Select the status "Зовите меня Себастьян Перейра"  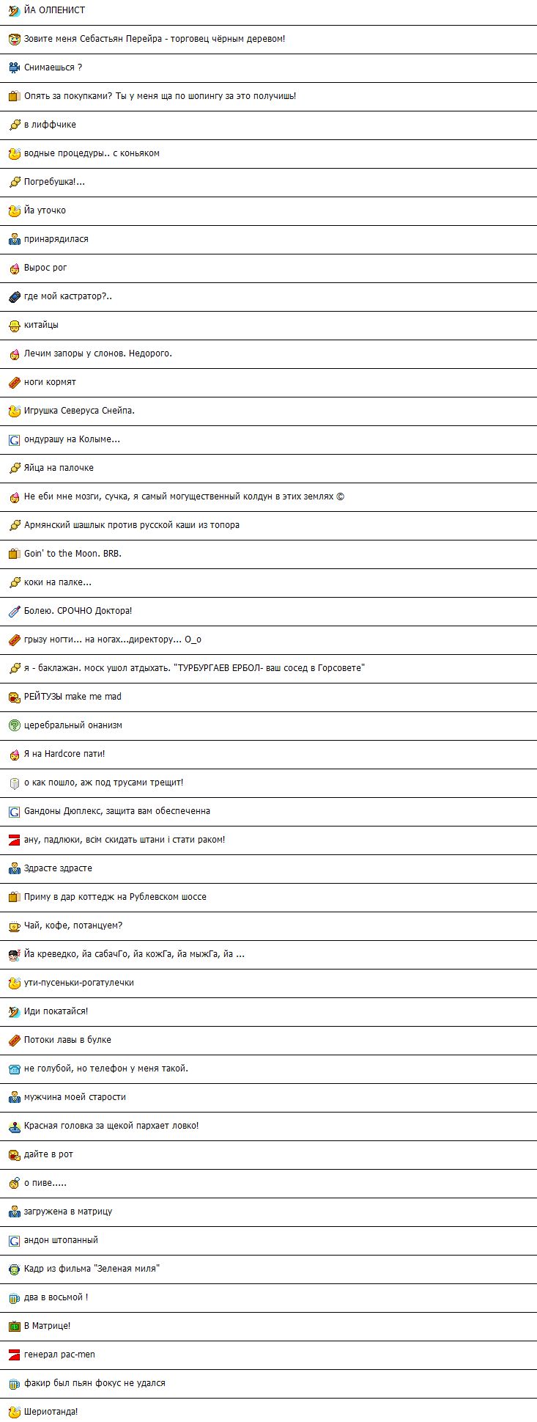(268, 39)
